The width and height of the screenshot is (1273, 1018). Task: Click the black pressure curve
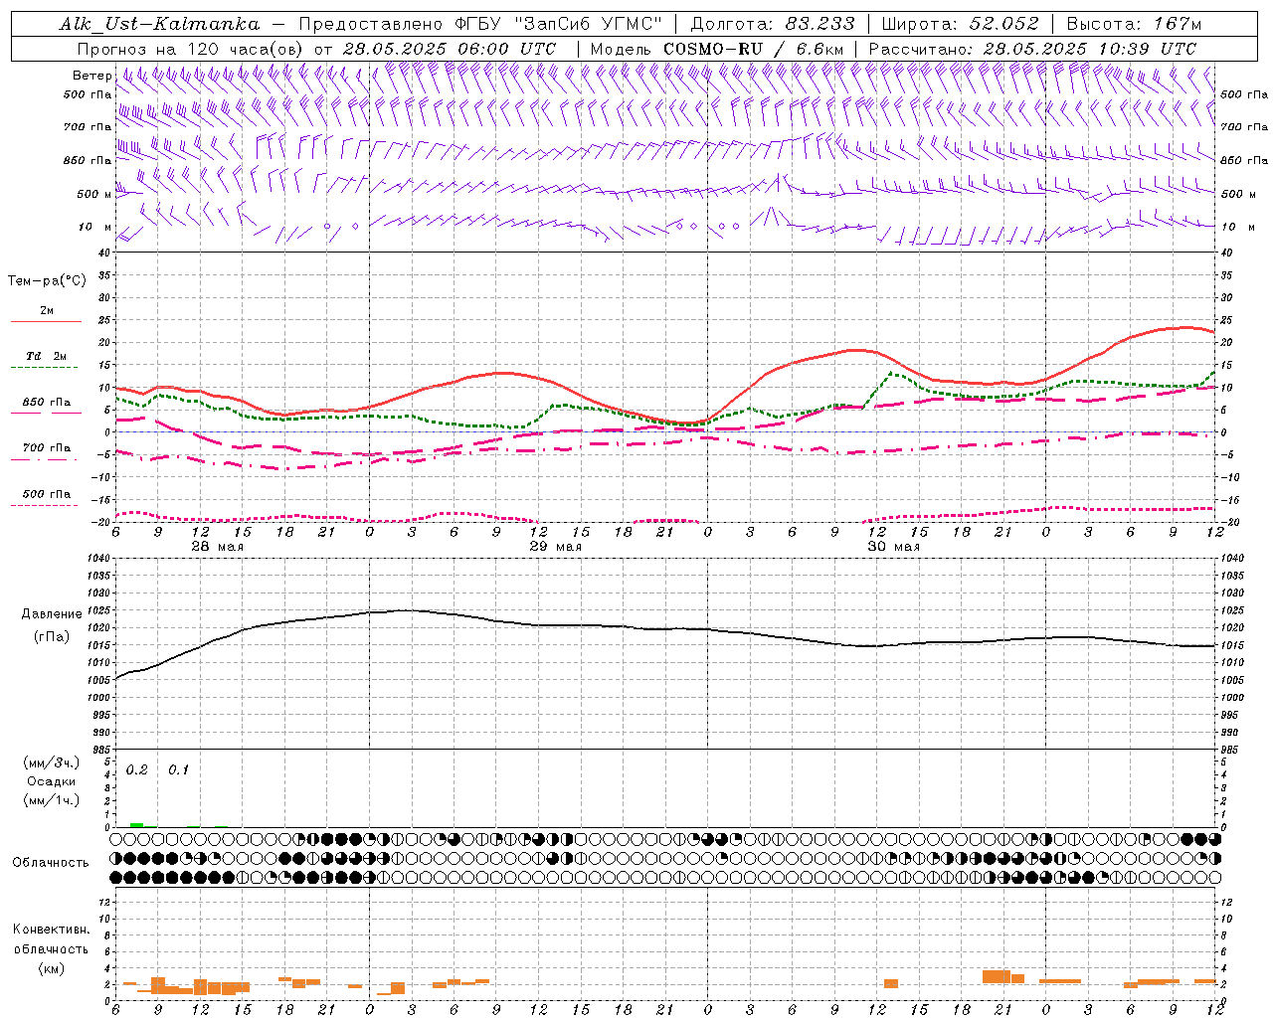(666, 628)
